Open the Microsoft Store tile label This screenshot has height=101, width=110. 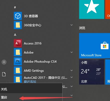(91, 55)
